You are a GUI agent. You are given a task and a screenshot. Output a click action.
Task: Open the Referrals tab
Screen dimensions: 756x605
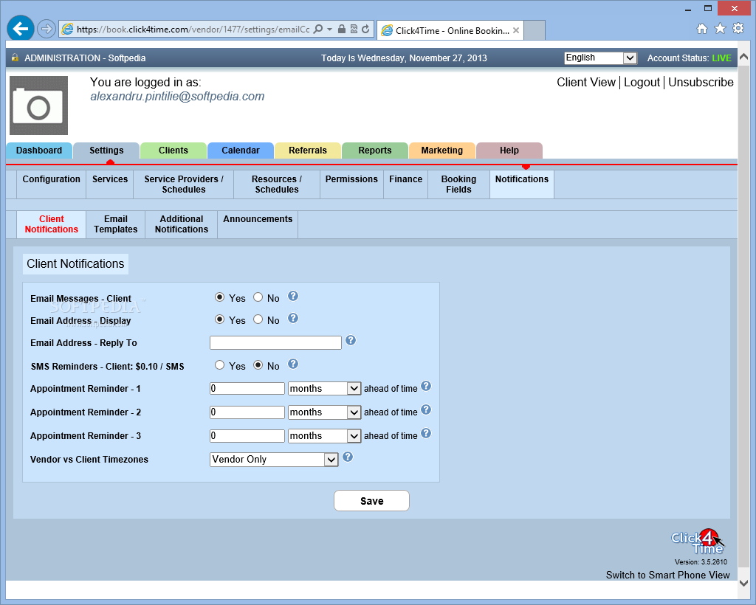pyautogui.click(x=308, y=151)
